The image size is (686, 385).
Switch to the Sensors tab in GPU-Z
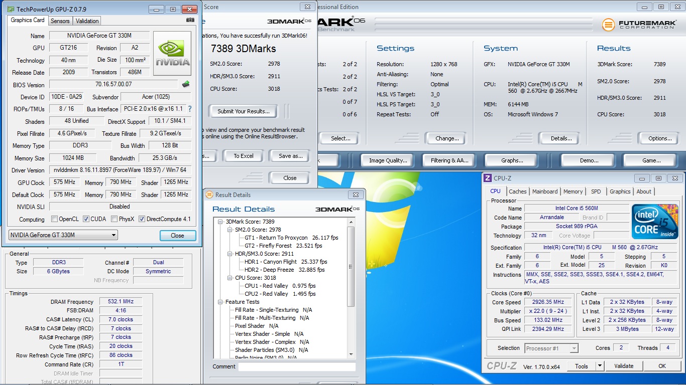click(60, 21)
